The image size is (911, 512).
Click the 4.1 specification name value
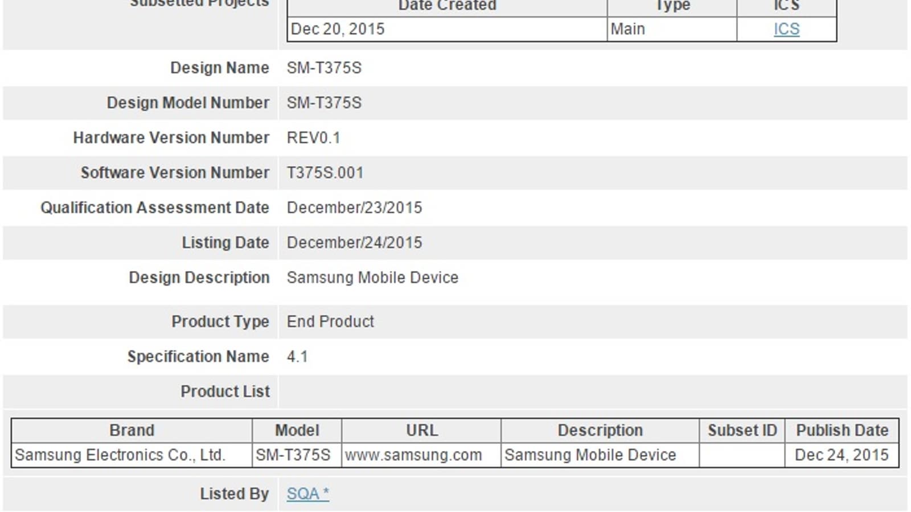pyautogui.click(x=297, y=357)
